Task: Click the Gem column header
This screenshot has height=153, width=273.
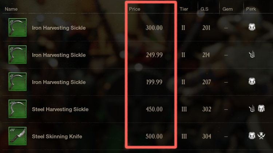Action: 227,9
